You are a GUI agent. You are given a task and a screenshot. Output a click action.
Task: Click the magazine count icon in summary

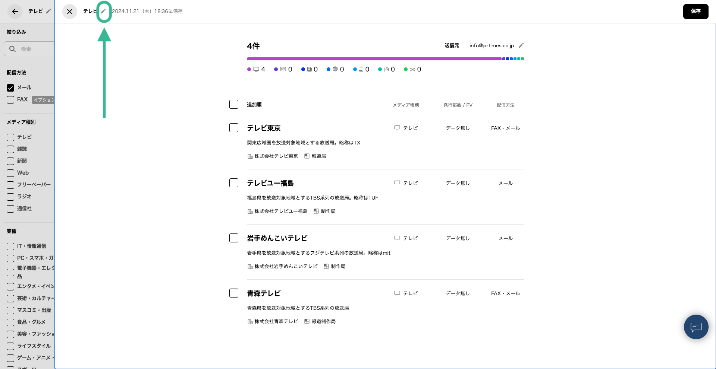283,69
